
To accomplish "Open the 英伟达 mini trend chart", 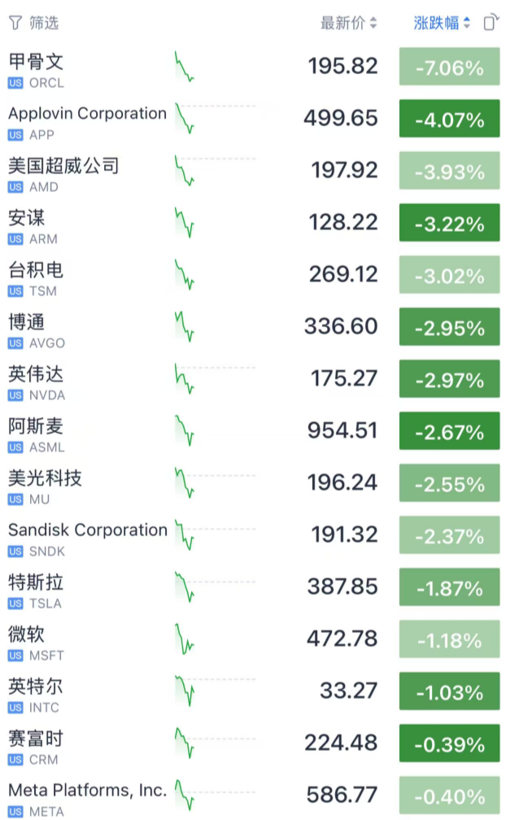I will click(185, 380).
